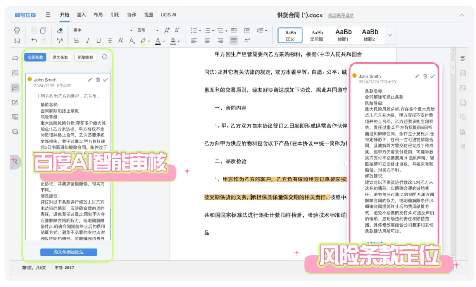The image size is (476, 287).
Task: Click the redo arrow icon
Action: [x=43, y=41]
